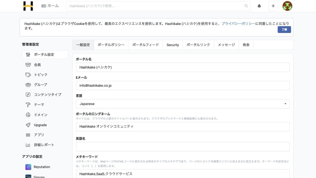The image size is (316, 178).
Task: Click the search magnifier icon
Action: coord(246,6)
